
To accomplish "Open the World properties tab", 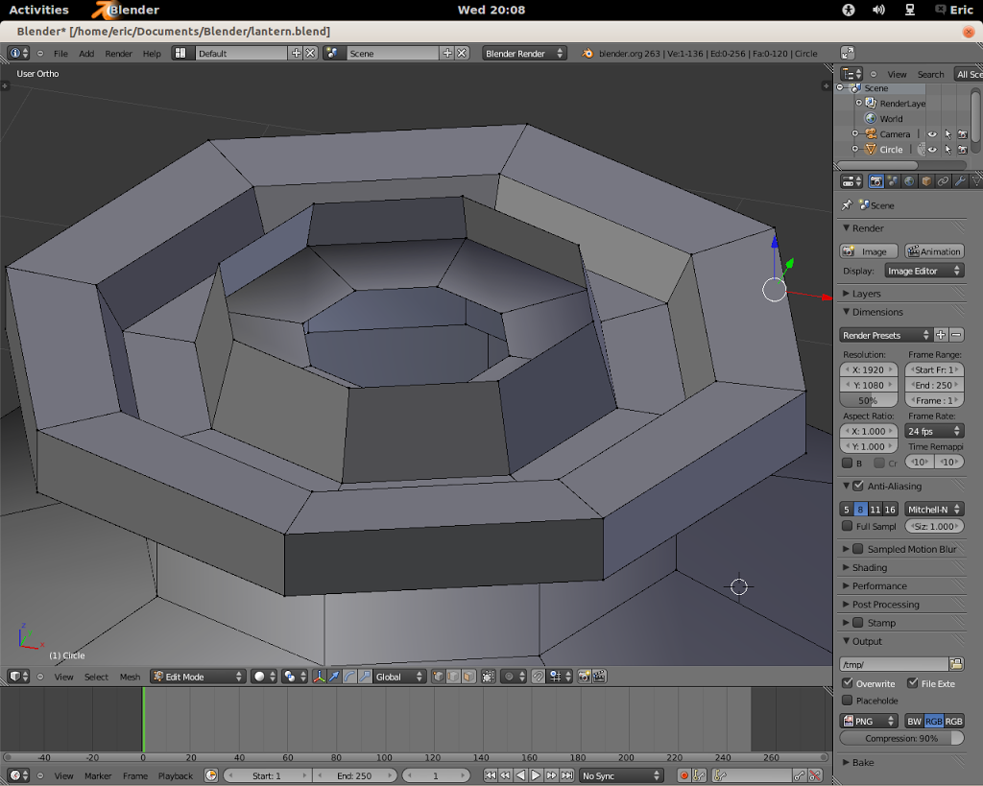I will pos(908,181).
